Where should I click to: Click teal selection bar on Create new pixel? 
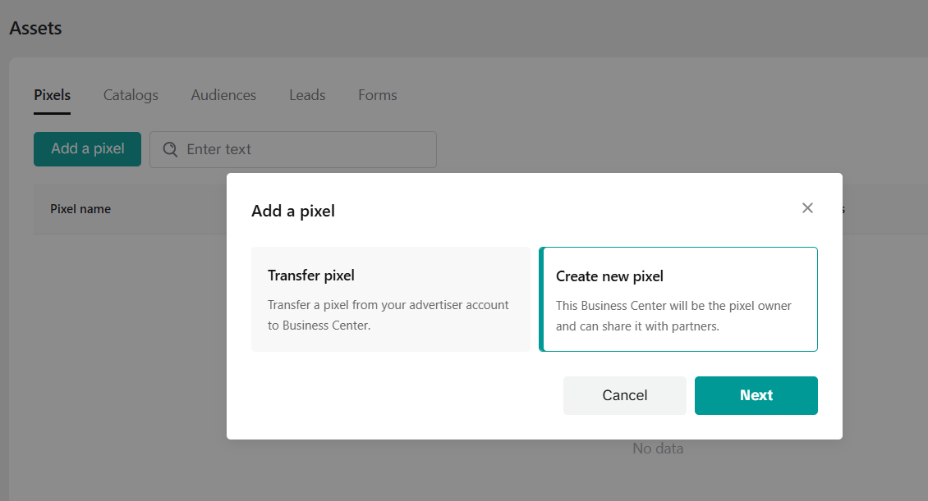[541, 299]
